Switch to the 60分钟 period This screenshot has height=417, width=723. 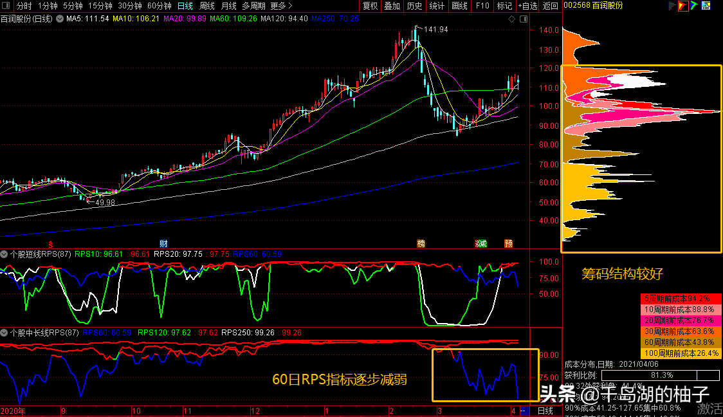pyautogui.click(x=159, y=6)
